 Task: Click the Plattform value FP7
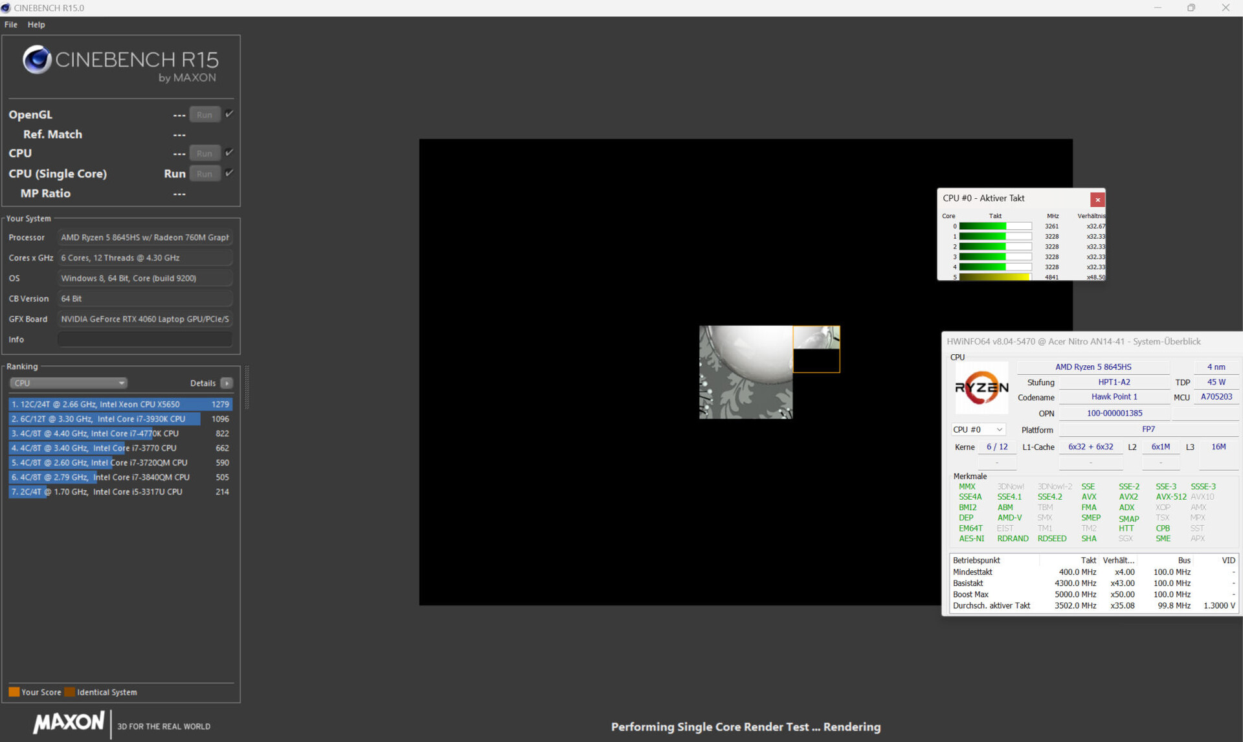tap(1148, 429)
